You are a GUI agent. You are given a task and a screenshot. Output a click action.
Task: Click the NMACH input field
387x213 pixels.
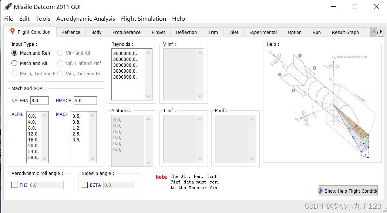pos(85,100)
